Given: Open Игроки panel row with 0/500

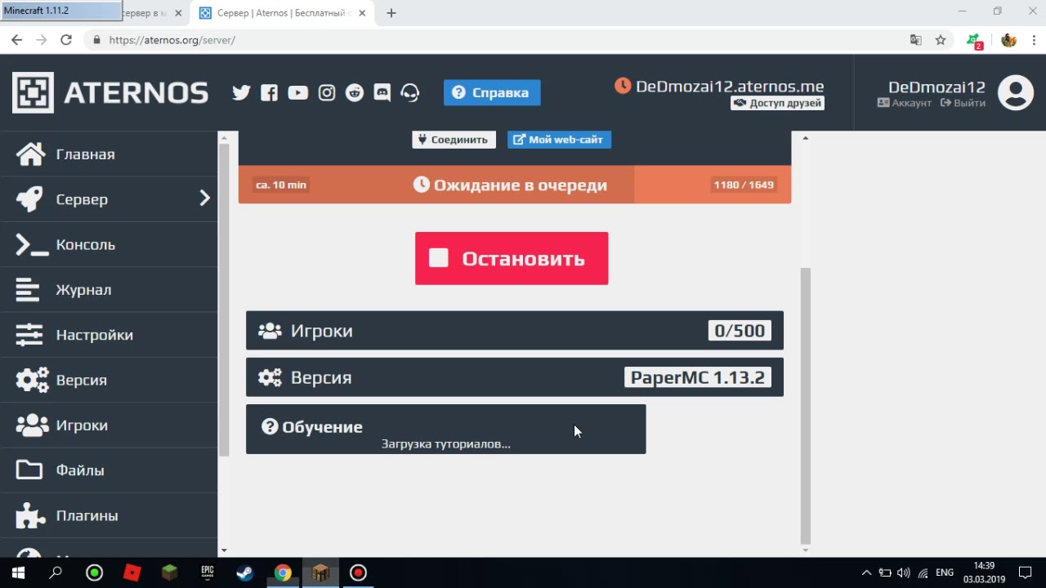Looking at the screenshot, I should coord(515,331).
